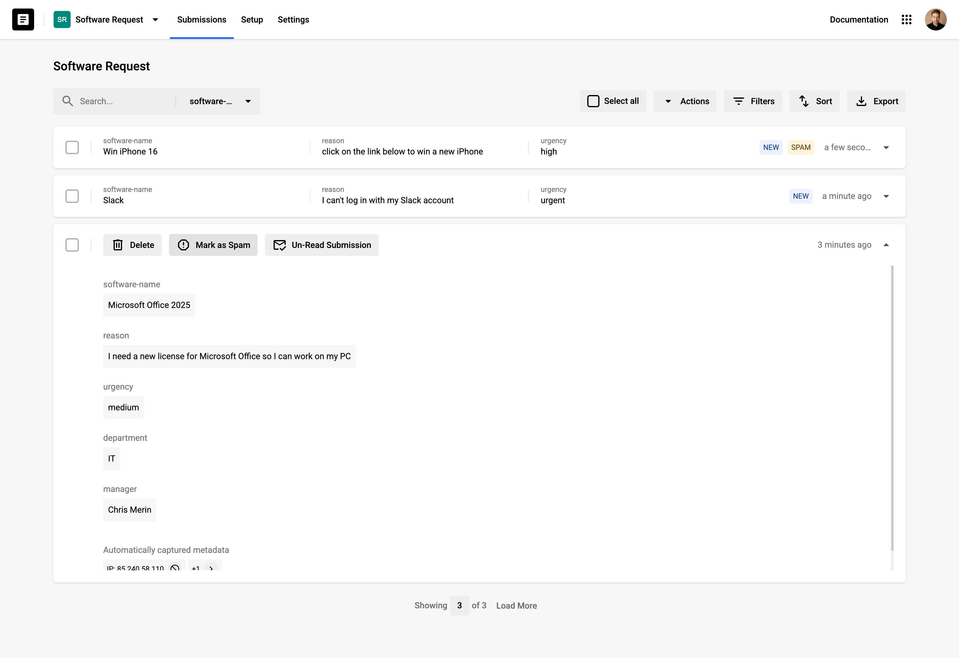
Task: Open Filters using the funnel icon
Action: pyautogui.click(x=739, y=101)
